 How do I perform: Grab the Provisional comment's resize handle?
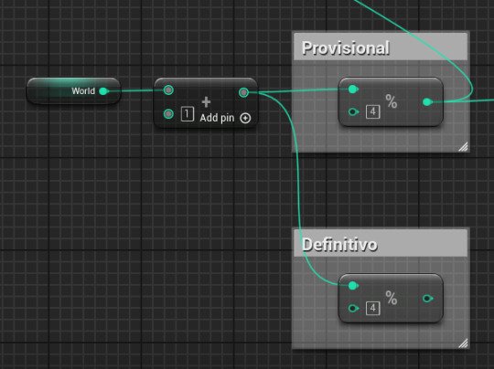(463, 146)
